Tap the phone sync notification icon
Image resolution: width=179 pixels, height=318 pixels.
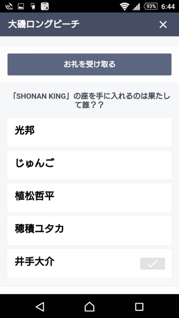pyautogui.click(x=33, y=6)
